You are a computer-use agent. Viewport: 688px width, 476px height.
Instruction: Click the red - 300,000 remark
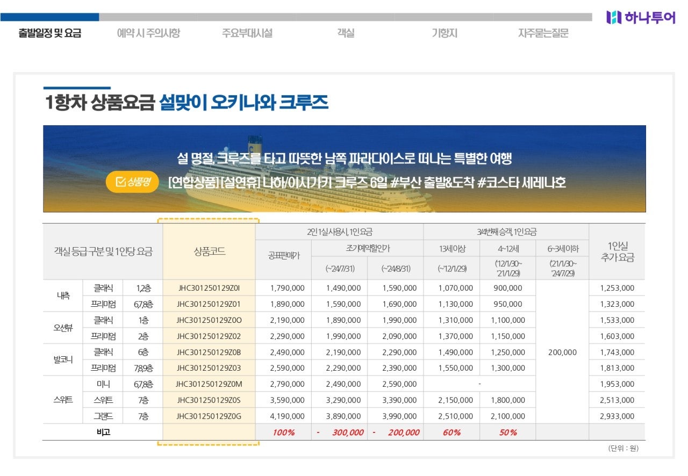click(x=340, y=432)
